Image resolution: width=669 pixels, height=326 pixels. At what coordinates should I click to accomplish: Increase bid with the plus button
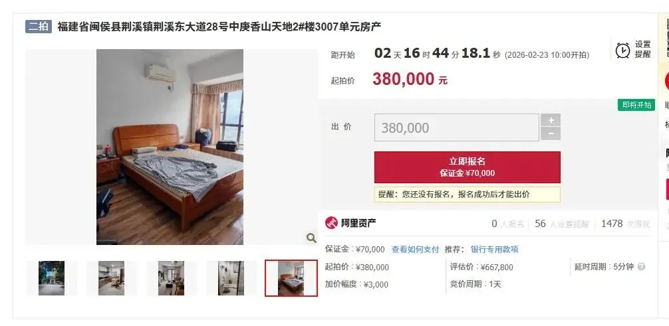(x=551, y=120)
